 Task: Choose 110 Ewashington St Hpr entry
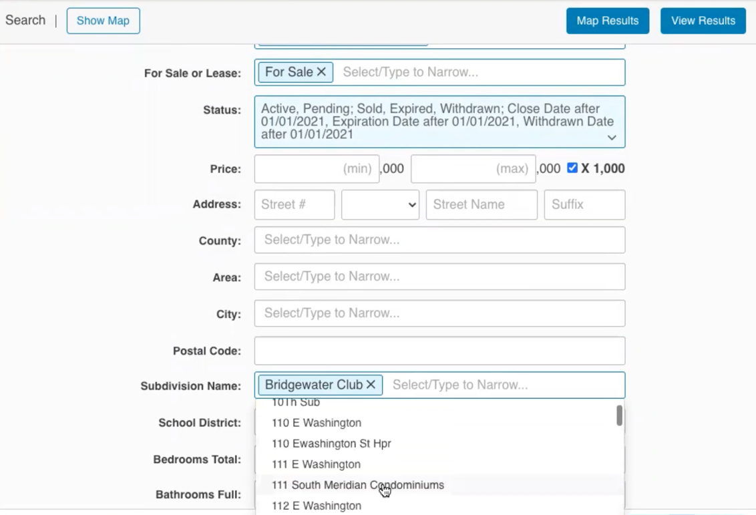point(331,443)
